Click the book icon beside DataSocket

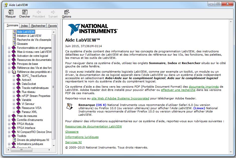[19, 84]
